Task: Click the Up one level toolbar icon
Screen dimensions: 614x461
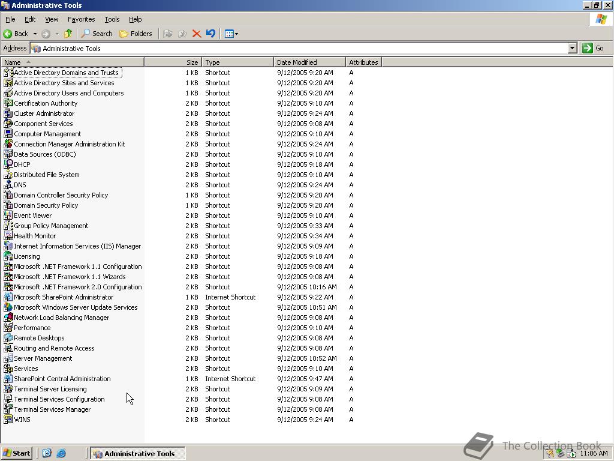Action: coord(68,34)
